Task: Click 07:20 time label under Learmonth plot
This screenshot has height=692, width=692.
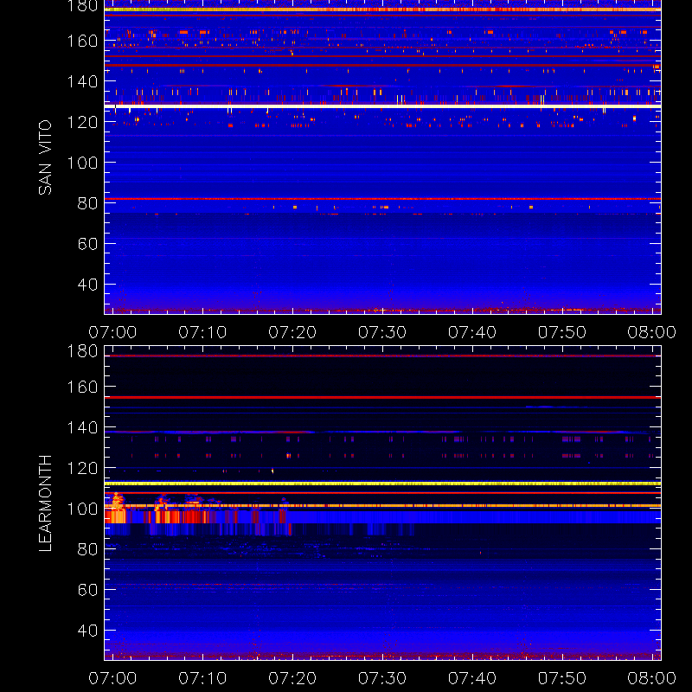Action: [x=292, y=678]
